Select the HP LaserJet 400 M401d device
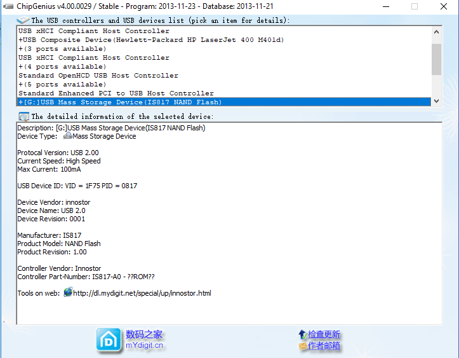 (x=223, y=40)
